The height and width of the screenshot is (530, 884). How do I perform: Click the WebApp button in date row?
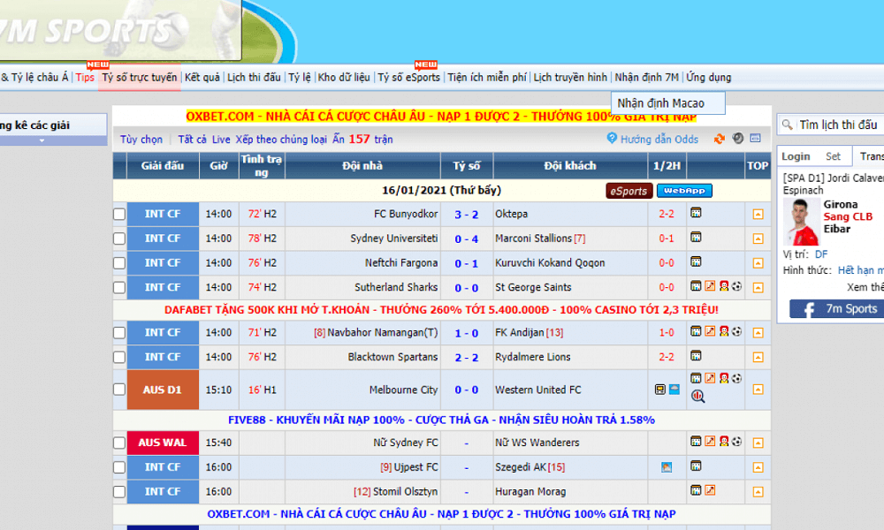point(684,191)
